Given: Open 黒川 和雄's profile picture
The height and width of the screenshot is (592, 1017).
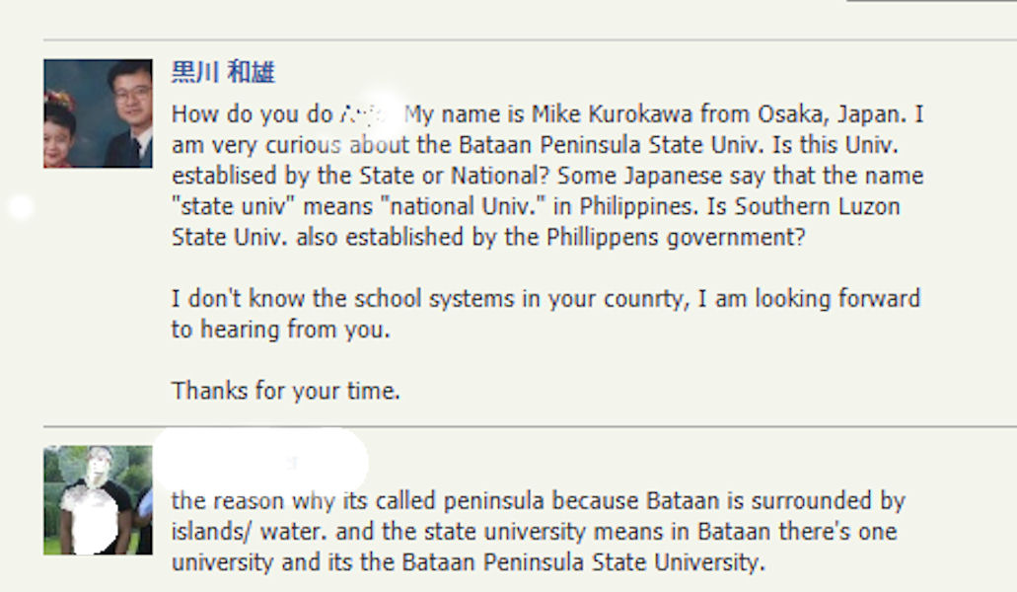Looking at the screenshot, I should pyautogui.click(x=98, y=113).
